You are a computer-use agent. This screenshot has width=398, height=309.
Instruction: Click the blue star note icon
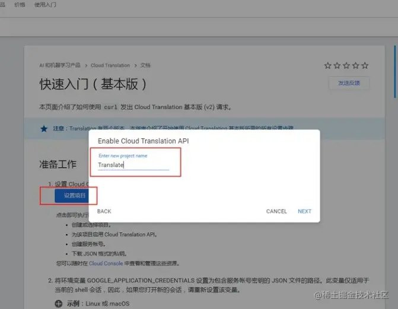pyautogui.click(x=44, y=129)
